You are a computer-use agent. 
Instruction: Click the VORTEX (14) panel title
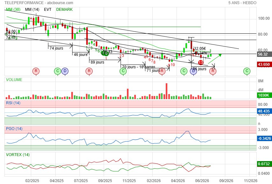coord(18,154)
